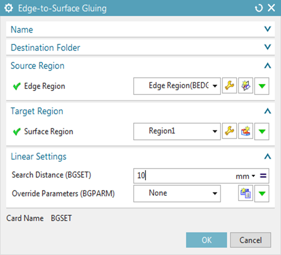Open the green arrow menu beside Surface Region

coord(262,131)
